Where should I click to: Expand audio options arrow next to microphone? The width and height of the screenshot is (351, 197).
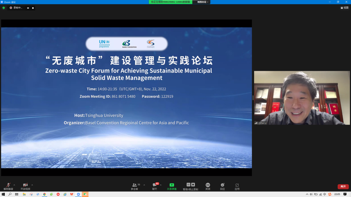pyautogui.click(x=14, y=185)
